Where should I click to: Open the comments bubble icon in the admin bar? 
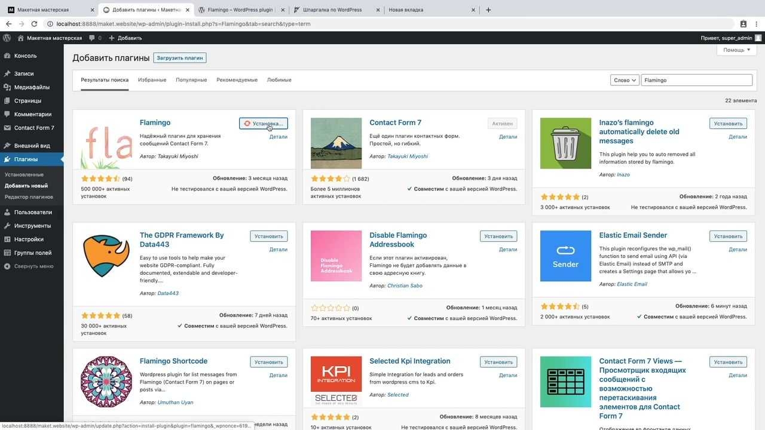click(92, 38)
